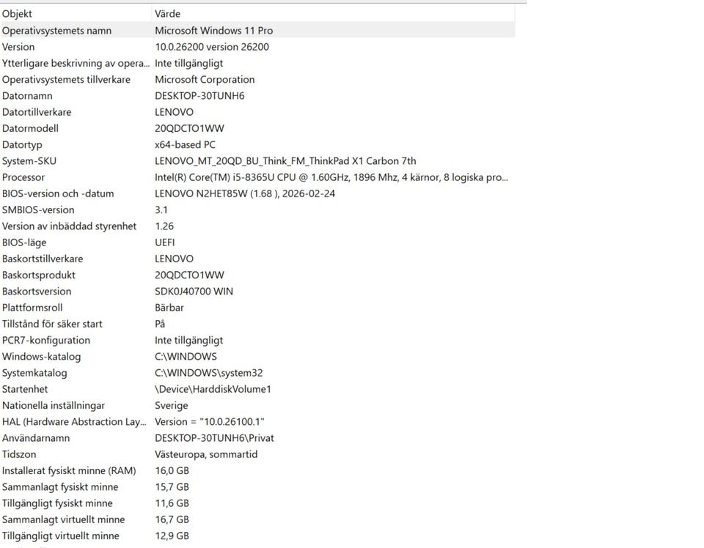Screen dimensions: 704x548
Task: Click the Operativsystemets tillverkare label
Action: (x=66, y=79)
